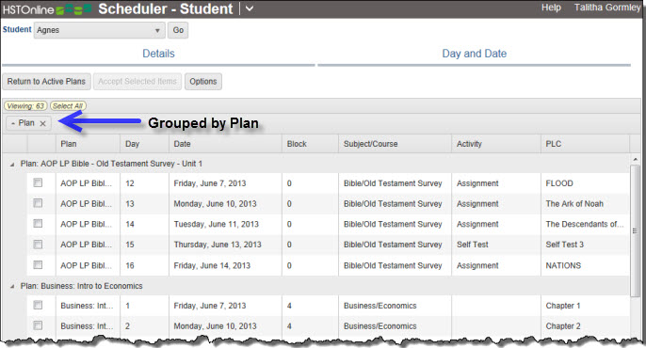Check the box for The Ark of Noah row

(38, 203)
